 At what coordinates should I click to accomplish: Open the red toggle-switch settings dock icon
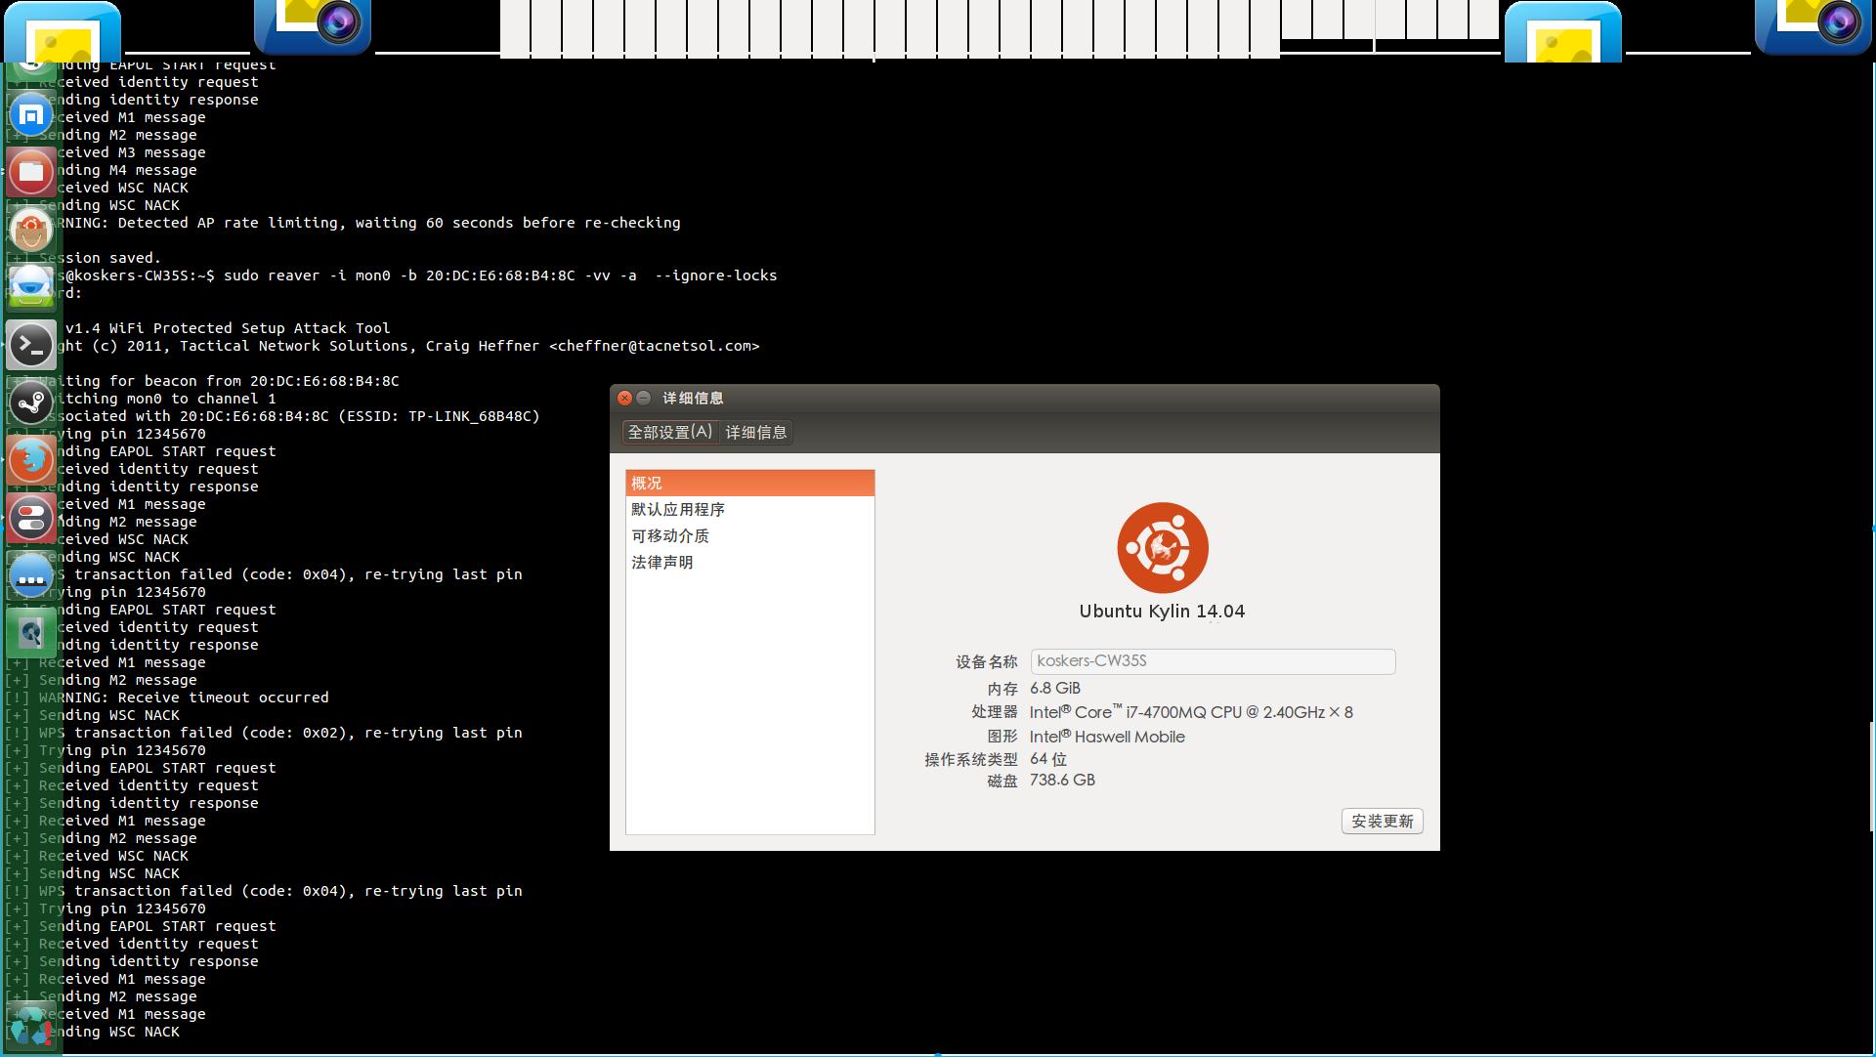click(30, 518)
